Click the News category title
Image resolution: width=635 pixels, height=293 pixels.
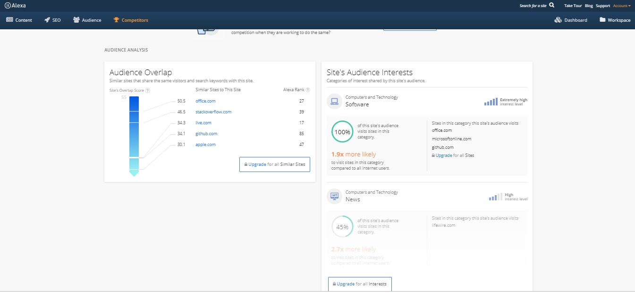[x=353, y=199]
